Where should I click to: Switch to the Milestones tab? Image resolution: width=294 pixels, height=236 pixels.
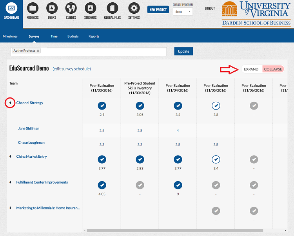tap(10, 36)
